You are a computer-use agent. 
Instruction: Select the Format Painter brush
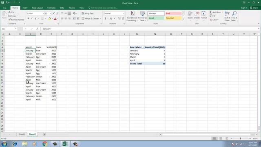[9, 20]
